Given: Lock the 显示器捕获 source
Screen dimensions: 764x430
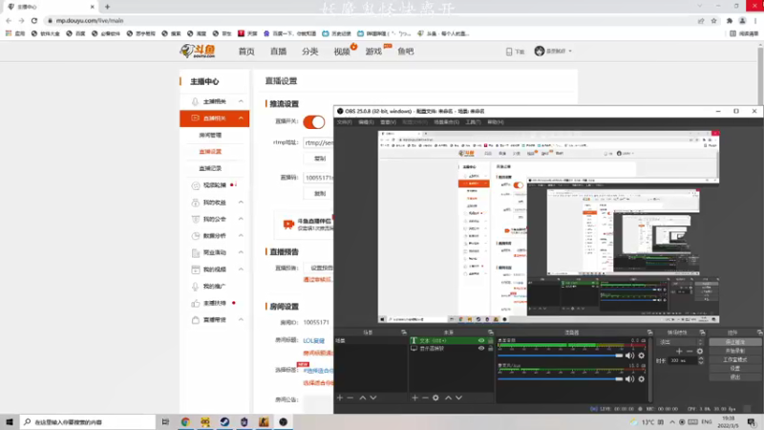Looking at the screenshot, I should point(490,348).
